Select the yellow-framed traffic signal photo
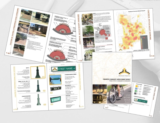 tap(55, 80)
